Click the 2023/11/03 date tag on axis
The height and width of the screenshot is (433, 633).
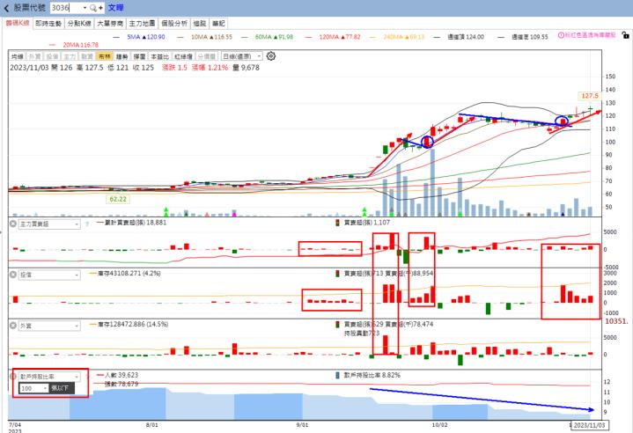pos(589,425)
